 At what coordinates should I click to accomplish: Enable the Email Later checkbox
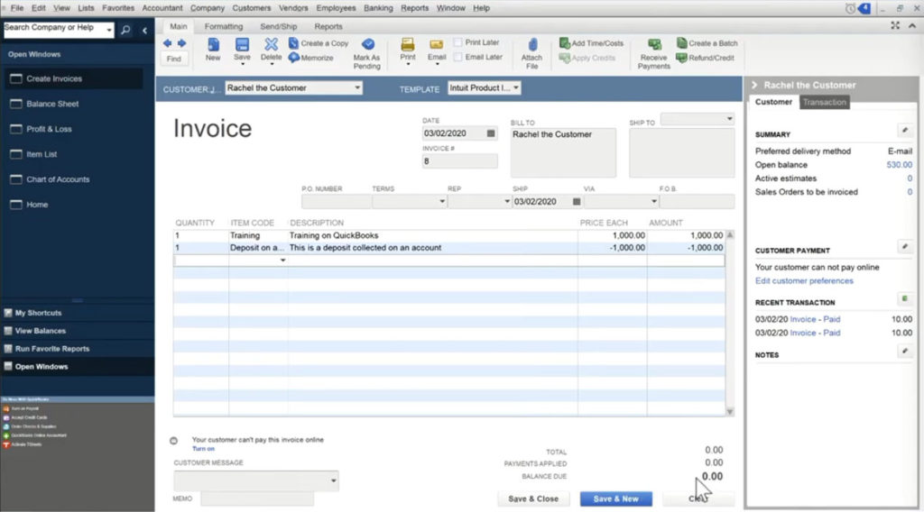(458, 57)
